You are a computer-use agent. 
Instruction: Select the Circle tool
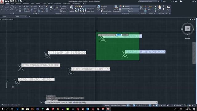click(x=12, y=8)
